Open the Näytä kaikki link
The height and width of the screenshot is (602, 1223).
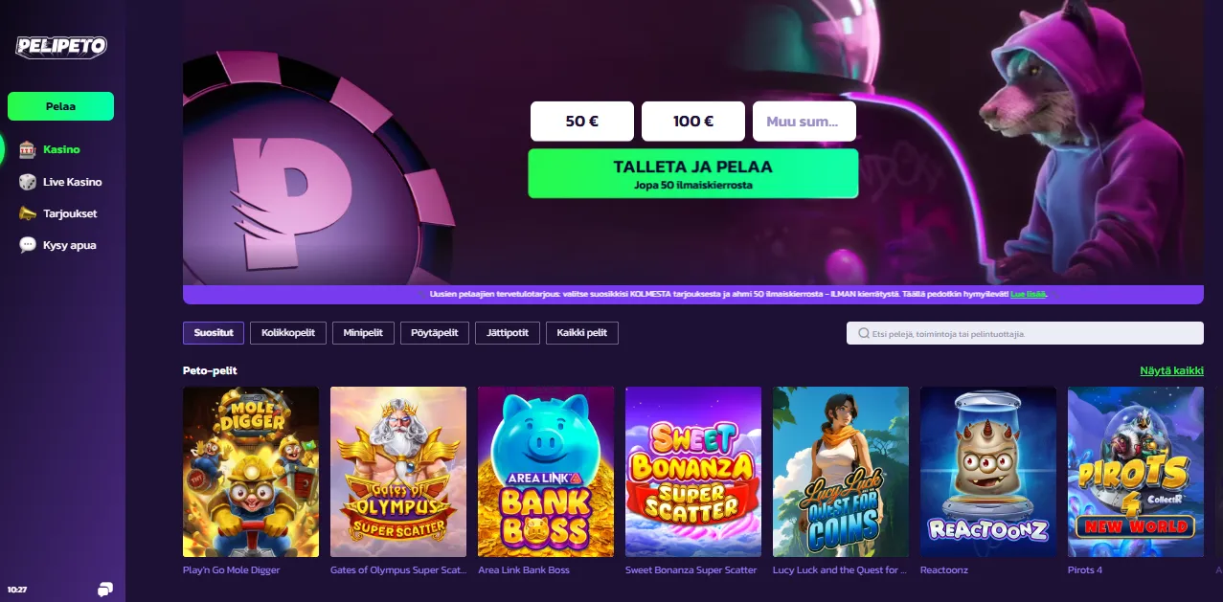[1171, 370]
